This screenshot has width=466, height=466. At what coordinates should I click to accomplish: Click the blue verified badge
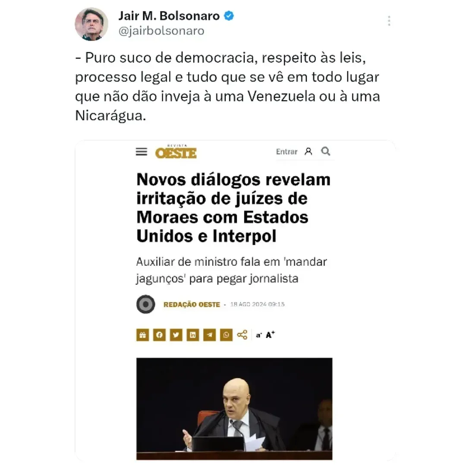coord(229,16)
